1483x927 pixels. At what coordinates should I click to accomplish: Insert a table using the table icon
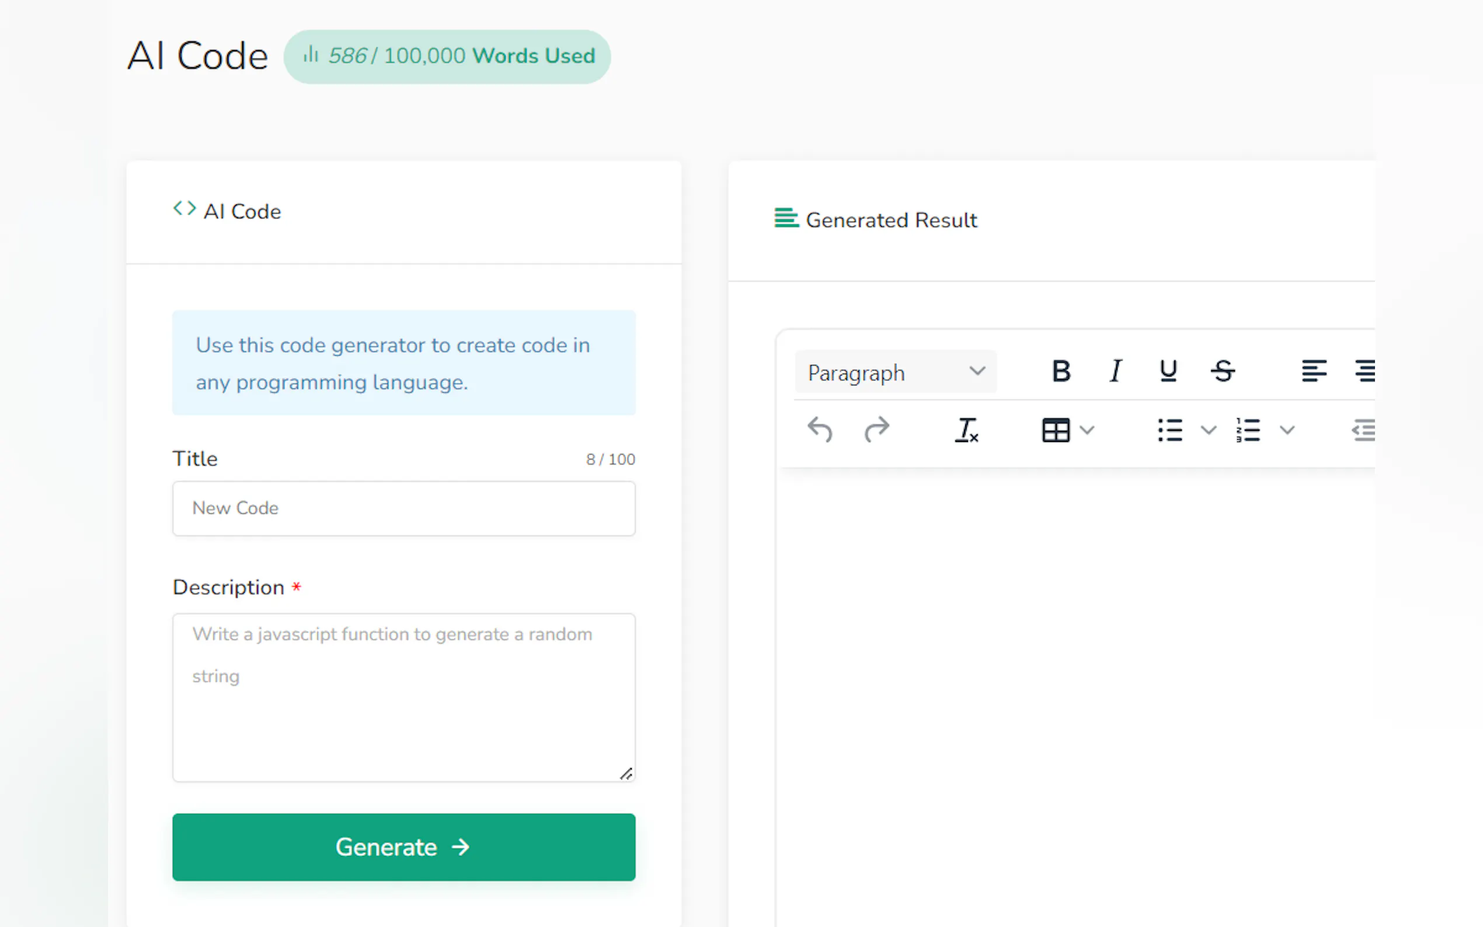[x=1055, y=430]
